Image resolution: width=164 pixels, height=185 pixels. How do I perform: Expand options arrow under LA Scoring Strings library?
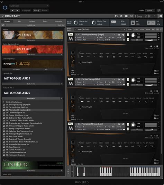(x=62, y=69)
